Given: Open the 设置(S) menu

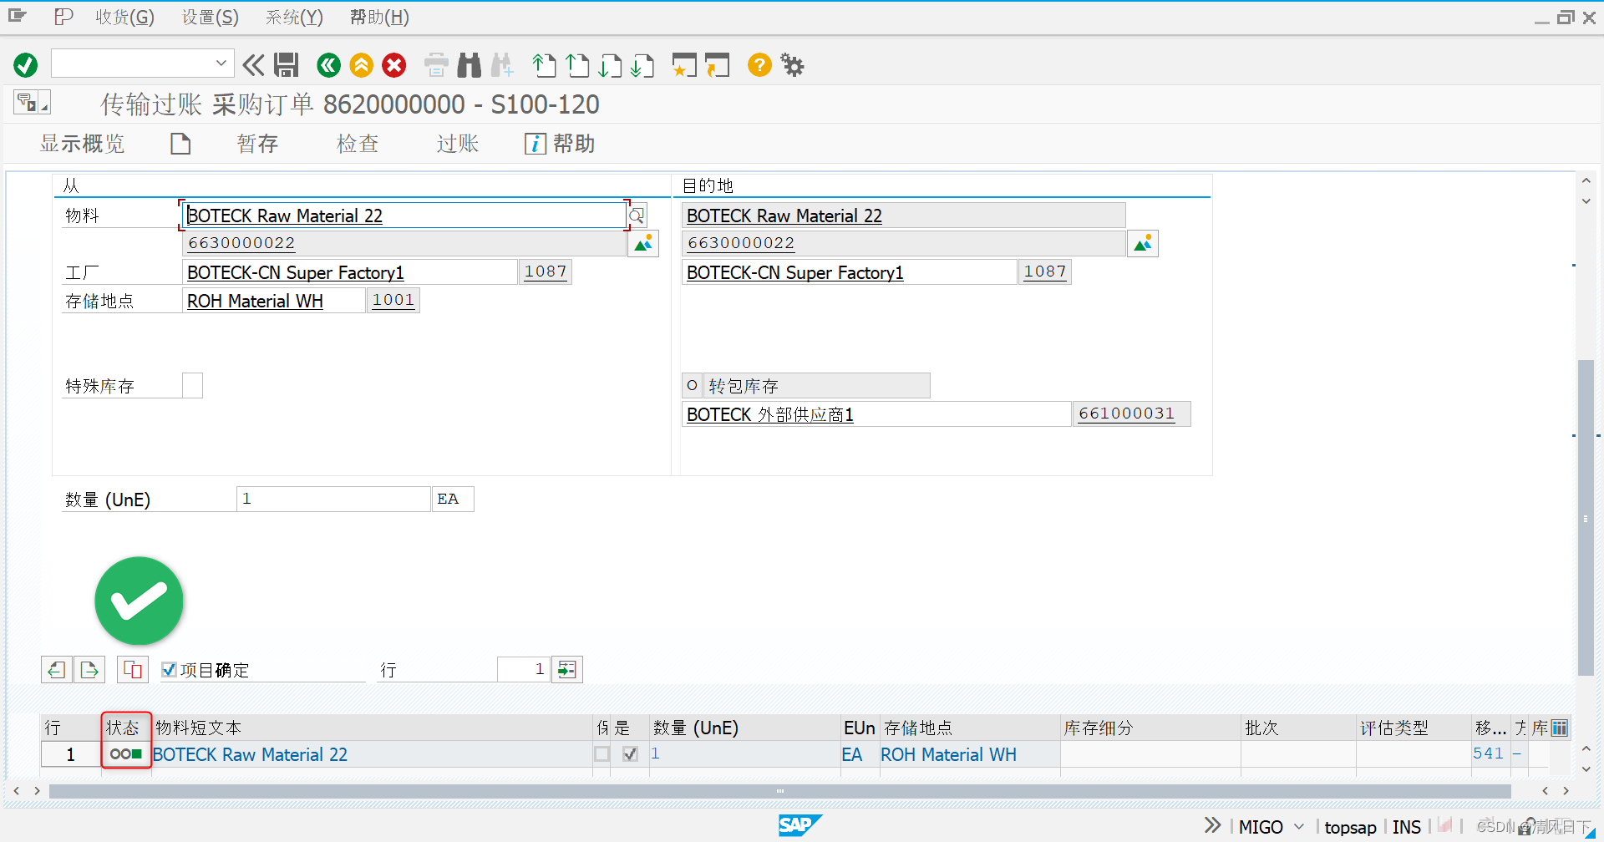Looking at the screenshot, I should [211, 18].
